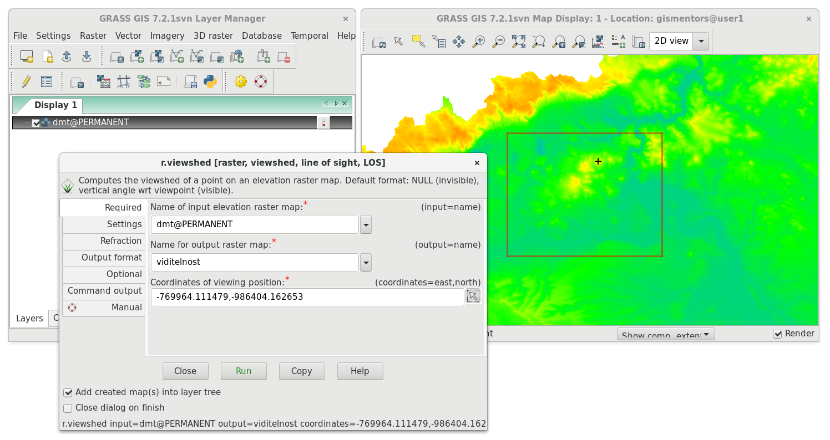Open the Vector menu
Viewport: 830px width, 440px height.
pyautogui.click(x=128, y=35)
